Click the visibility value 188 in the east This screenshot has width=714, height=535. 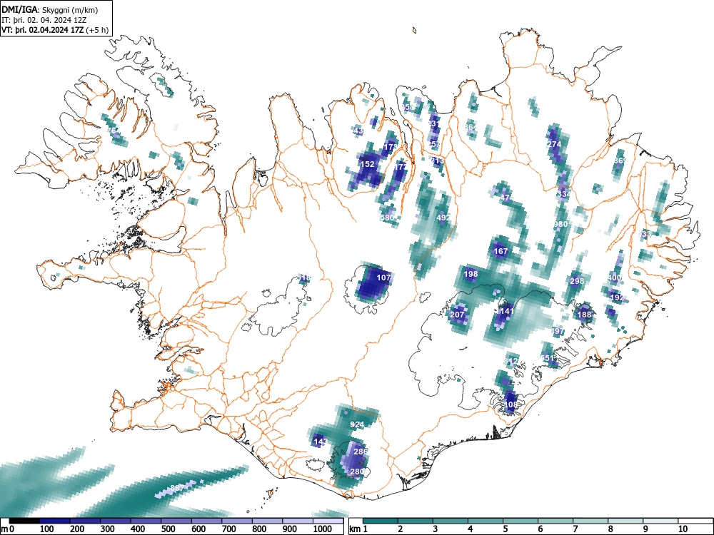(x=584, y=315)
